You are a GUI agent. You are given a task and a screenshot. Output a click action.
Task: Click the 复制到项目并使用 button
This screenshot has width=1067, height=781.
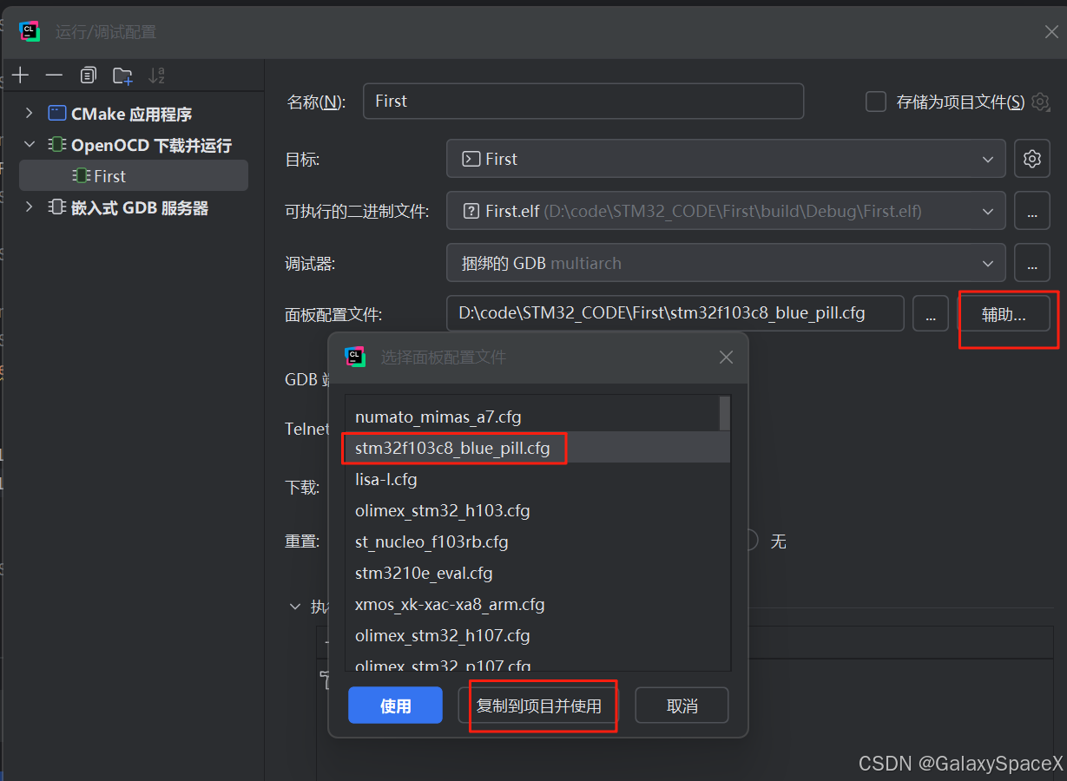click(539, 706)
